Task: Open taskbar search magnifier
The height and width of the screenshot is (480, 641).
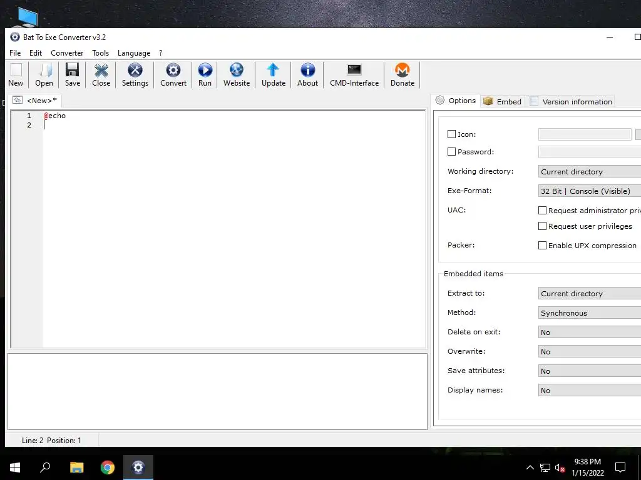Action: pyautogui.click(x=45, y=467)
